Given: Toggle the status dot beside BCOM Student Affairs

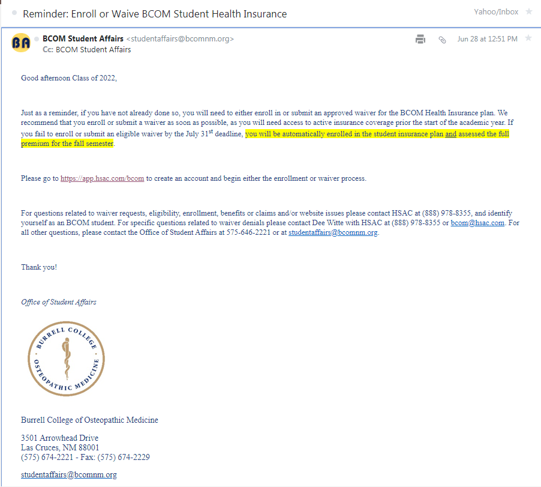Looking at the screenshot, I should [37, 38].
